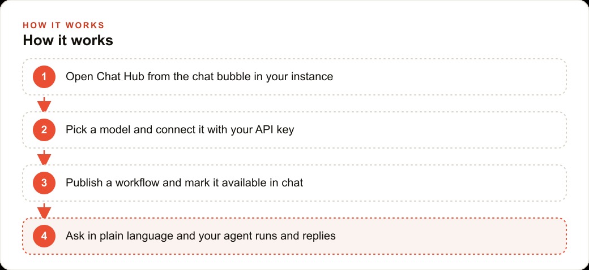Screen dimensions: 589x270
Task: Click the number 1 circle badge
Action: tap(44, 77)
